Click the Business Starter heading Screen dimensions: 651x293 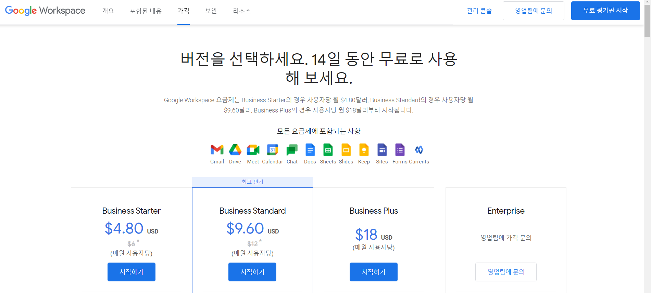pyautogui.click(x=132, y=211)
